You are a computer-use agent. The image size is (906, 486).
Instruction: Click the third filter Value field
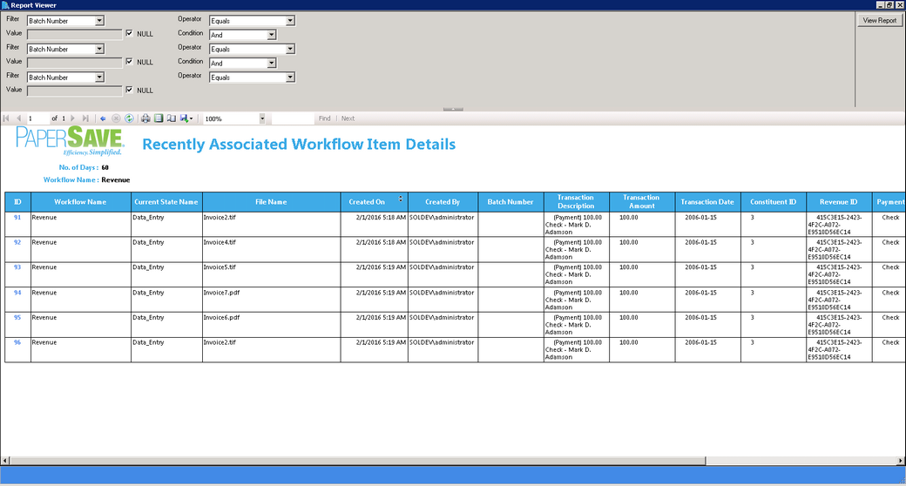(75, 91)
